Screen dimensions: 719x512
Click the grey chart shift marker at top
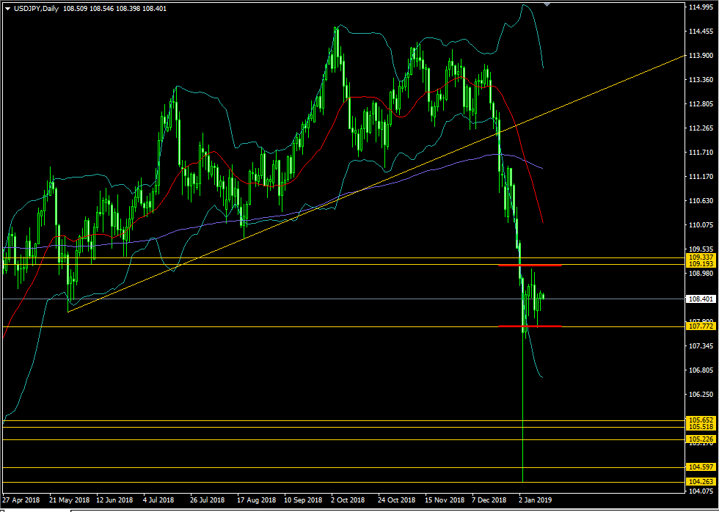547,4
